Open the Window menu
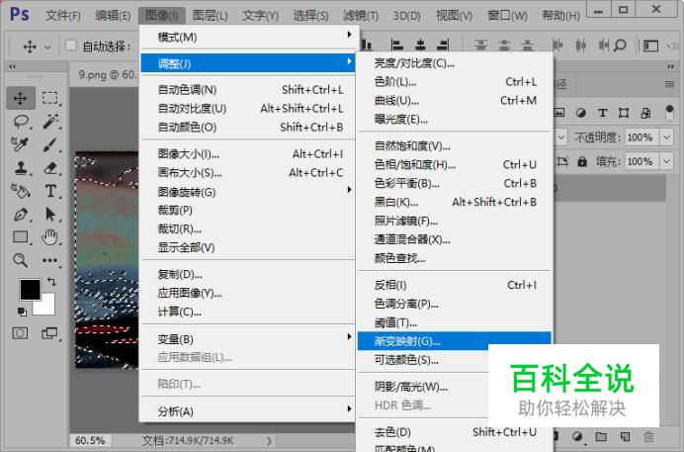684x452 pixels. 507,16
